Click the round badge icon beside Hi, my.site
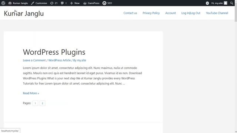 click(207, 3)
